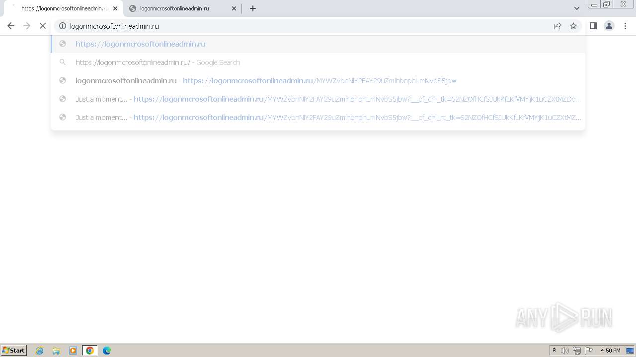Select Just a moment suggestion with cf_chl_tk

[318, 99]
